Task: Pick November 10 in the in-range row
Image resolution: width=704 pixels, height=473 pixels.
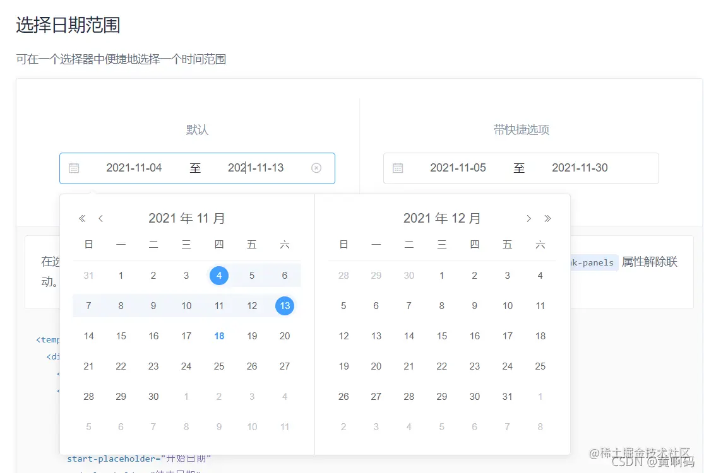Action: pyautogui.click(x=186, y=306)
